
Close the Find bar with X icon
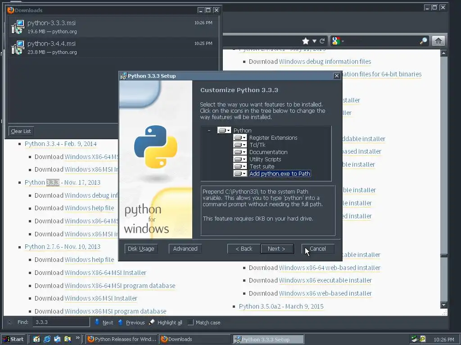(x=9, y=322)
